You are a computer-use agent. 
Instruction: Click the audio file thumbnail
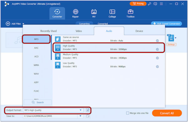[14, 40]
